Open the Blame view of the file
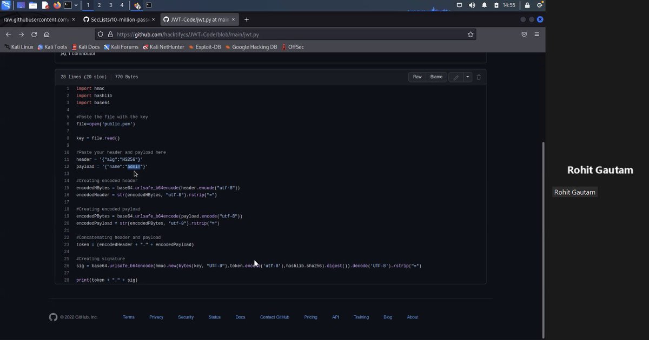Image resolution: width=649 pixels, height=340 pixels. point(436,77)
